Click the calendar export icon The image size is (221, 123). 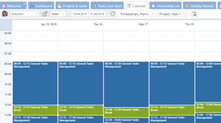(194, 14)
